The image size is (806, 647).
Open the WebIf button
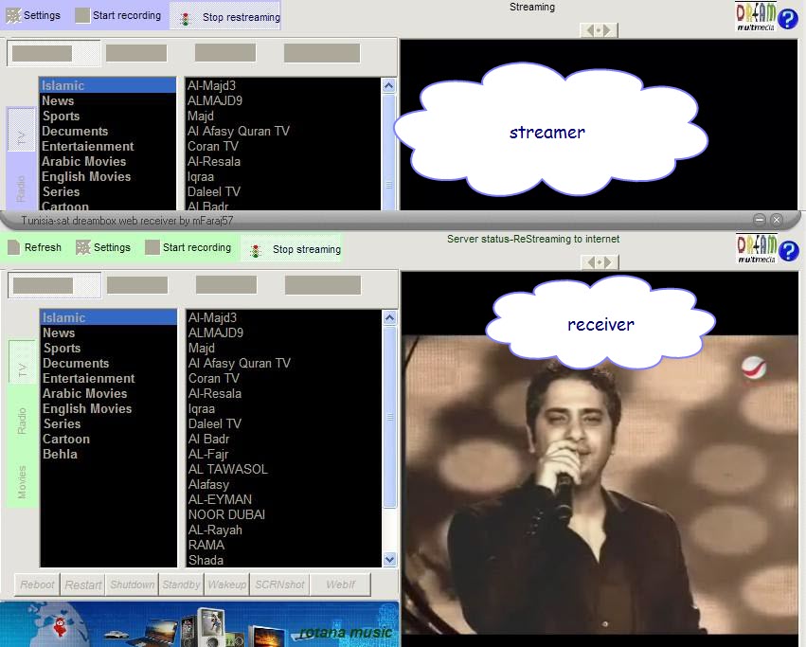pos(340,584)
